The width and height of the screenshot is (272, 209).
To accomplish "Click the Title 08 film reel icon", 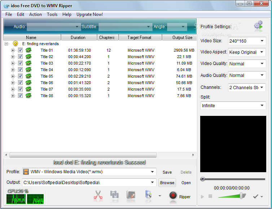I will [x=28, y=96].
